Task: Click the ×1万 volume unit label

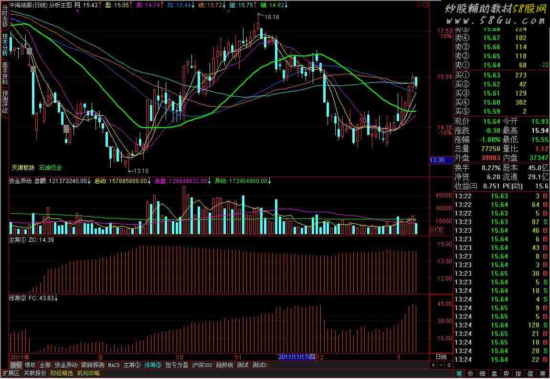Action: click(x=437, y=230)
